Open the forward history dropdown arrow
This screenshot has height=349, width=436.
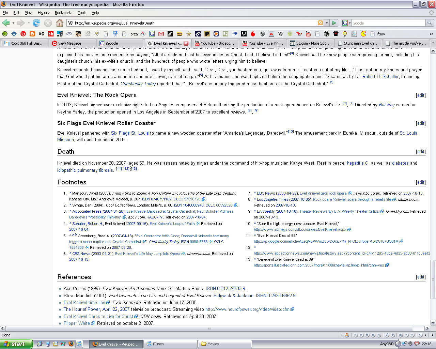29,23
